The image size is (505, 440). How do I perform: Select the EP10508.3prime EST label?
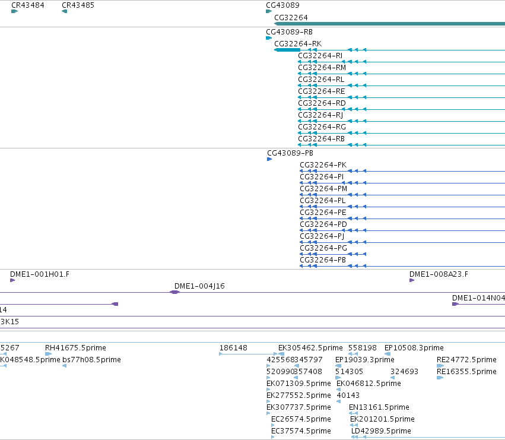coord(414,348)
